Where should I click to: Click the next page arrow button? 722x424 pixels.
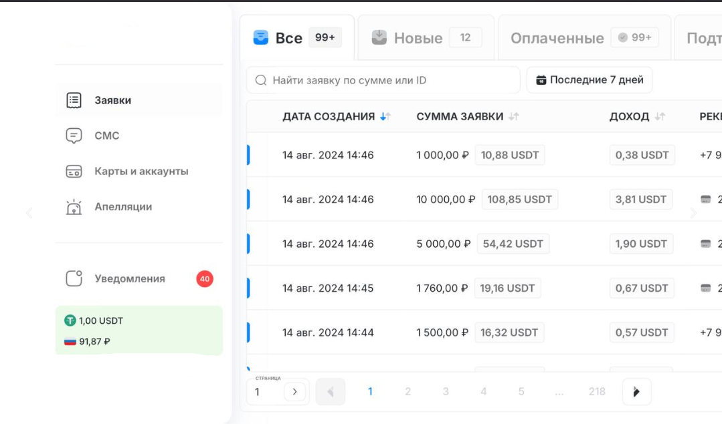[x=636, y=391]
